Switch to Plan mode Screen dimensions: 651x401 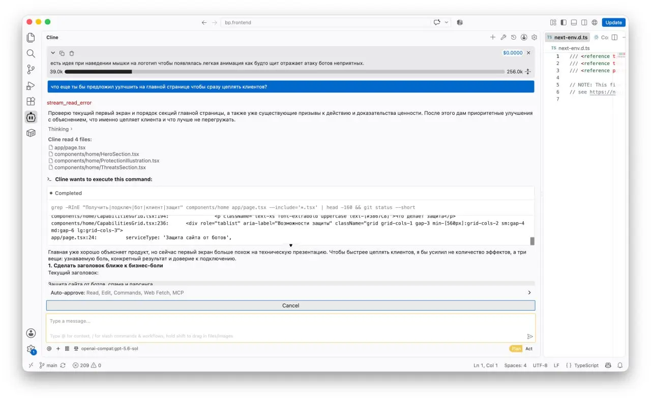tap(516, 349)
